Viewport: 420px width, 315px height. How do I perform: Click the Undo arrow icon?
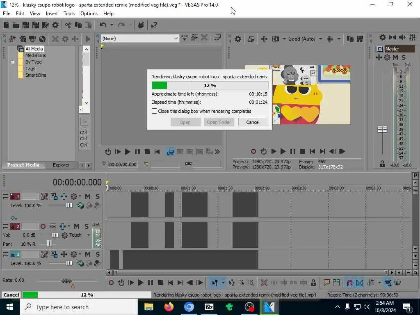103,25
